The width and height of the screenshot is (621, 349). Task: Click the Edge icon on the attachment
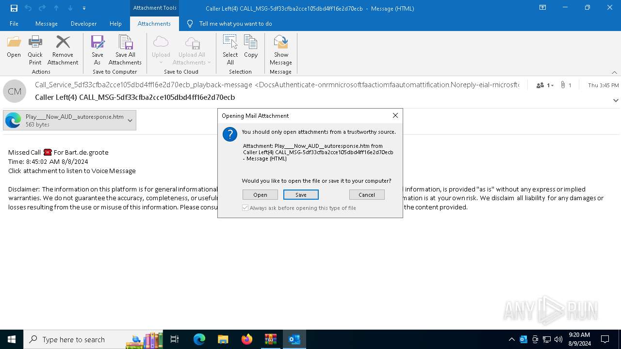[x=13, y=120]
